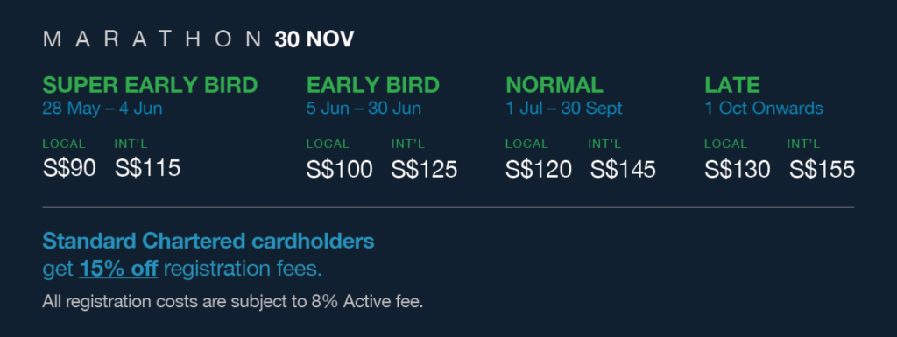The width and height of the screenshot is (897, 337).
Task: Click the 1 Jul – 30 Sept date range
Action: pos(564,108)
